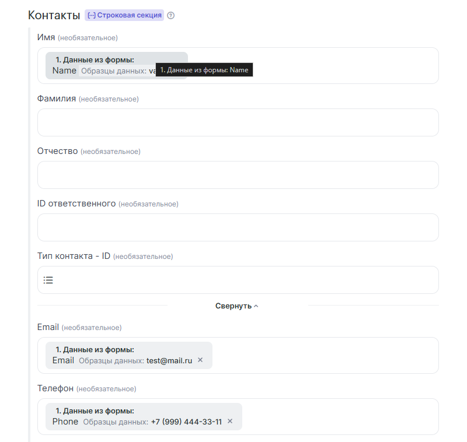The height and width of the screenshot is (442, 467).
Task: Remove the Email tag with its X icon
Action: coord(200,360)
